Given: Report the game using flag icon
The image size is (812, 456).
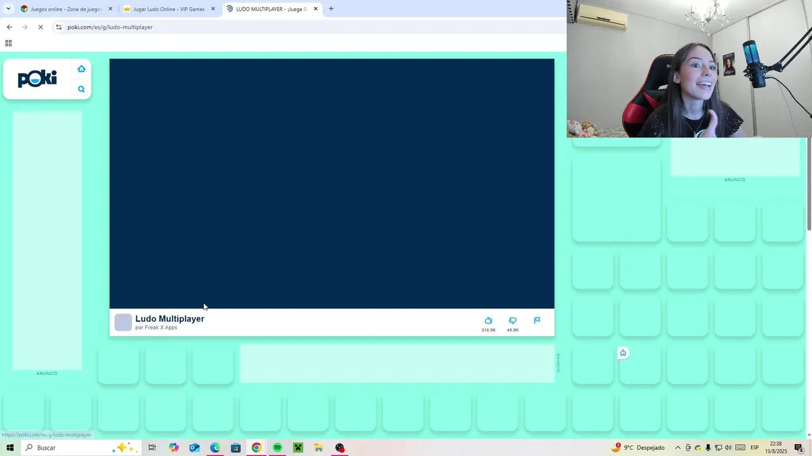Looking at the screenshot, I should (537, 320).
